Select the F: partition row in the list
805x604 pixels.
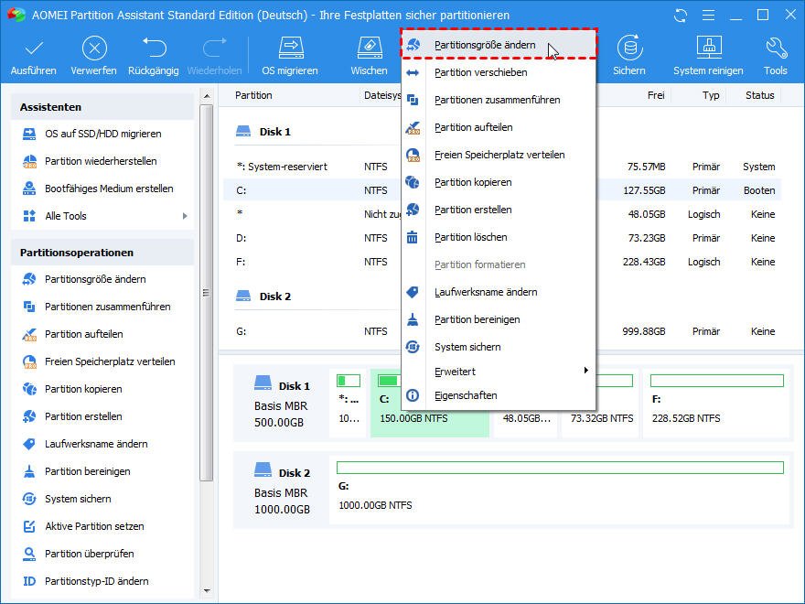point(502,262)
